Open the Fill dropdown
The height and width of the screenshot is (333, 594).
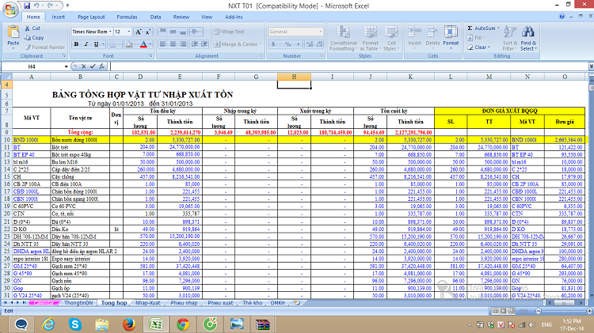tap(477, 37)
